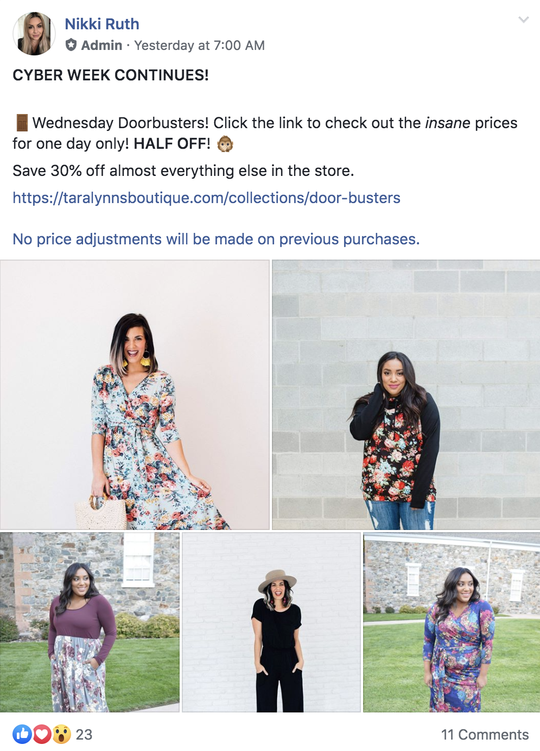The image size is (540, 751).
Task: Open the maroon top floral skirt photo
Action: tap(90, 622)
